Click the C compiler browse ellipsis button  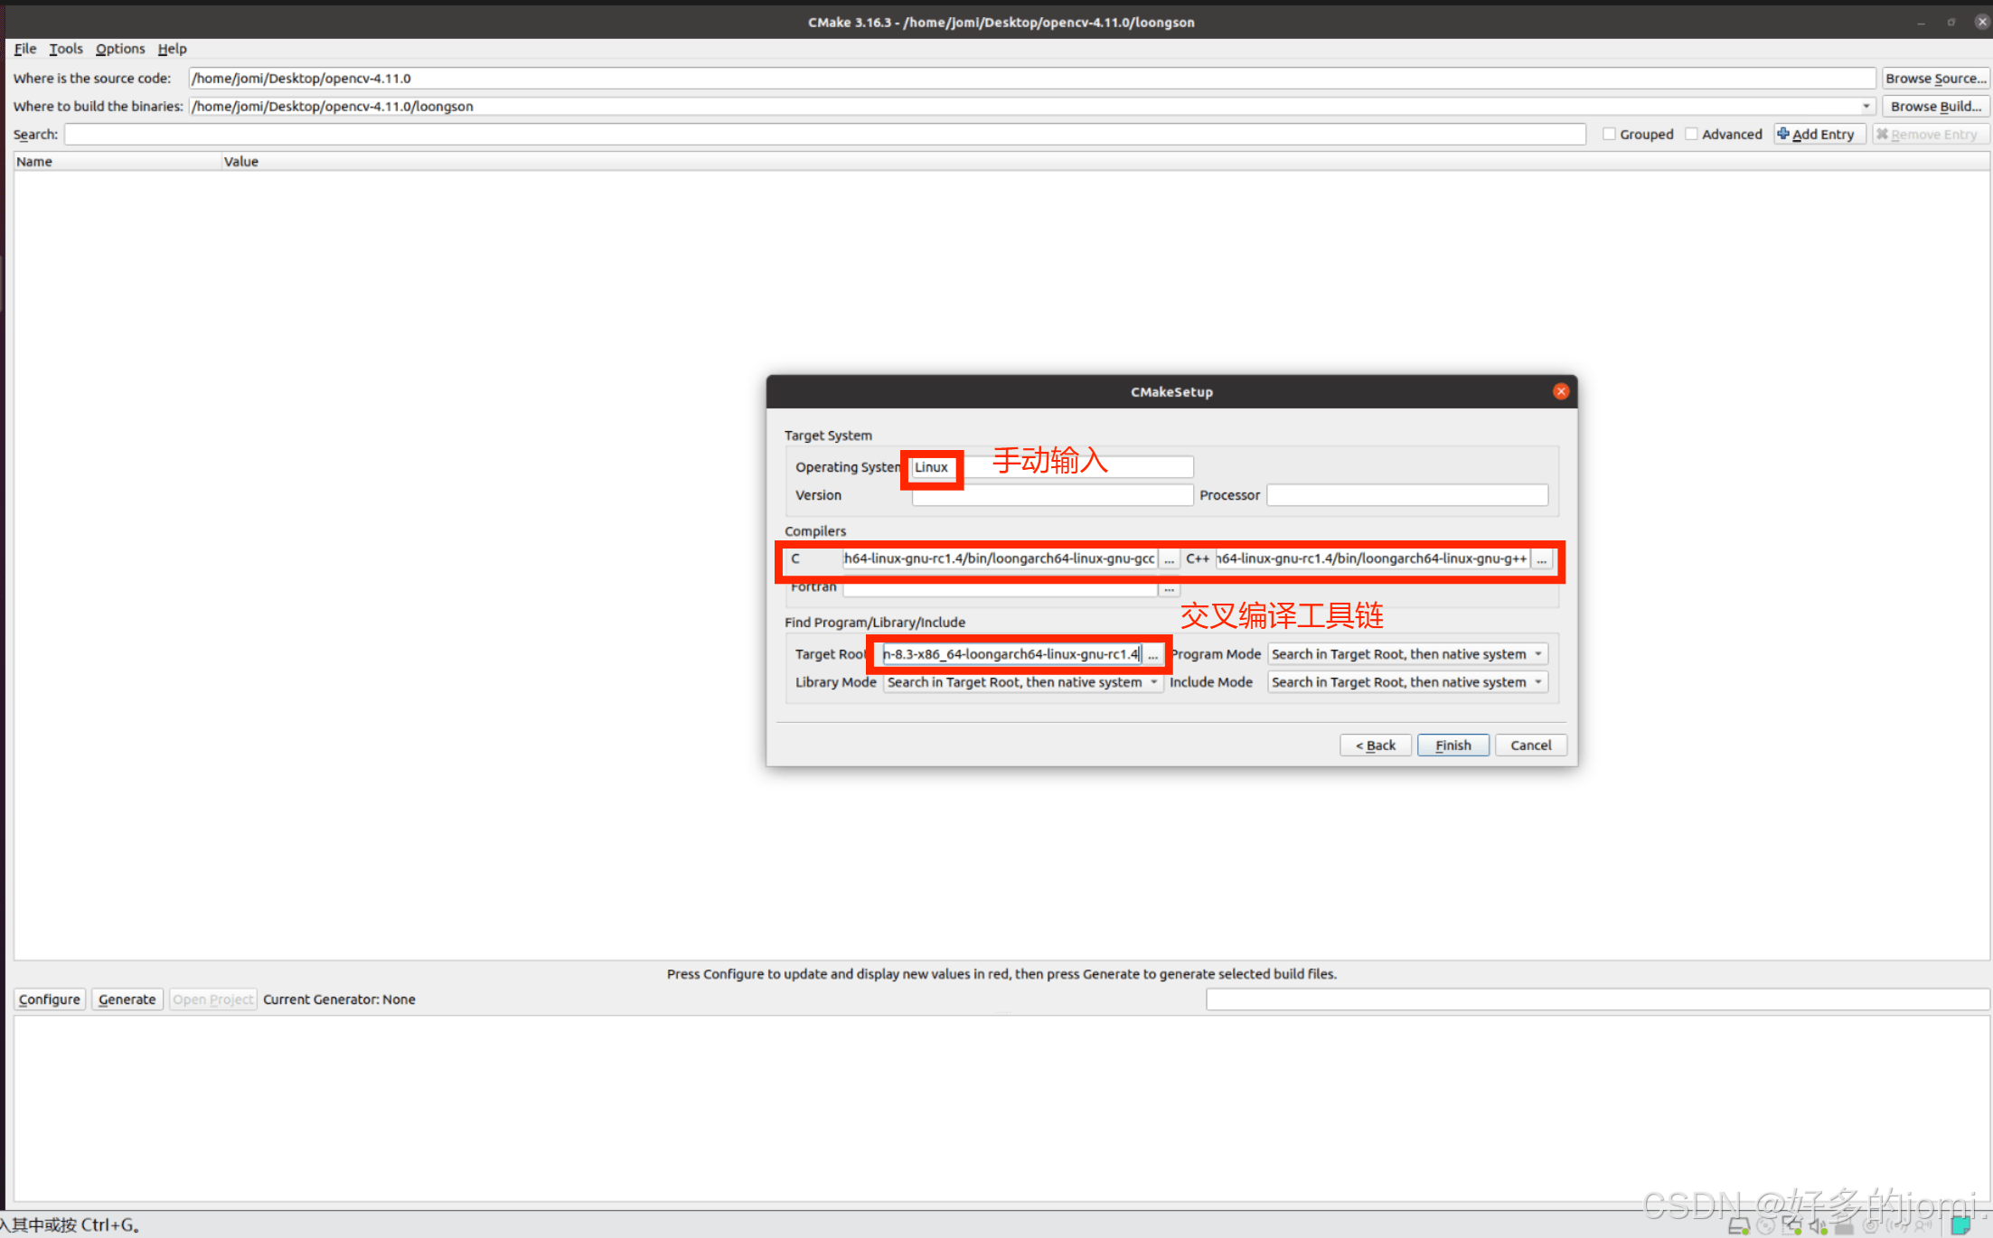[x=1169, y=559]
